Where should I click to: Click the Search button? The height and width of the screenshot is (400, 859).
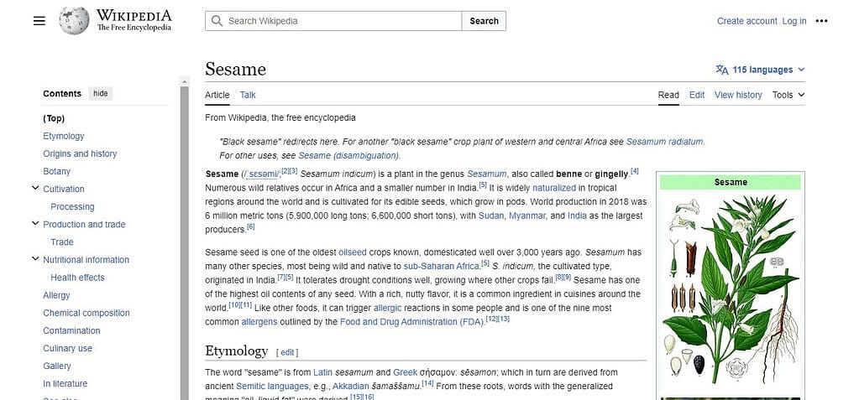[x=484, y=21]
